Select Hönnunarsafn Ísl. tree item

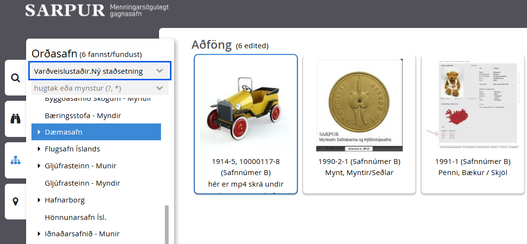[75, 217]
